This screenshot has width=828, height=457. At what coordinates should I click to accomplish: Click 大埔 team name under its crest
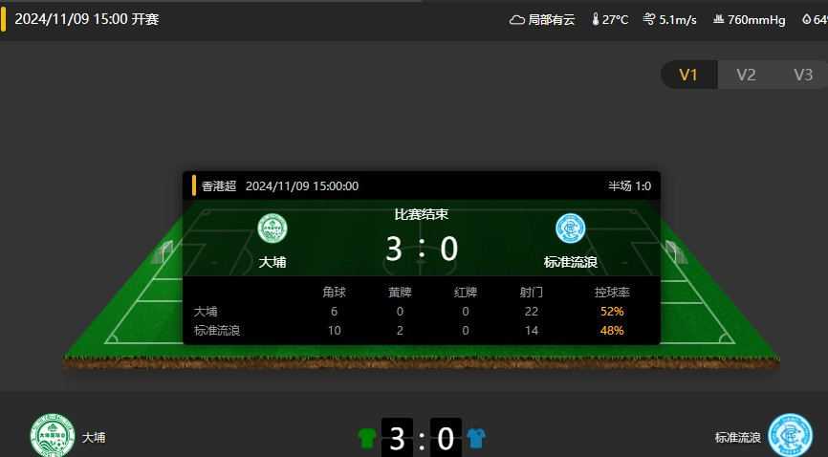tap(272, 262)
